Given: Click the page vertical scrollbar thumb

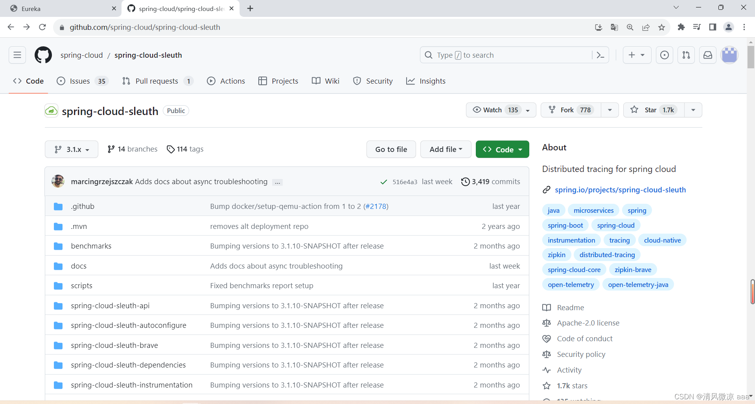Looking at the screenshot, I should tap(751, 57).
